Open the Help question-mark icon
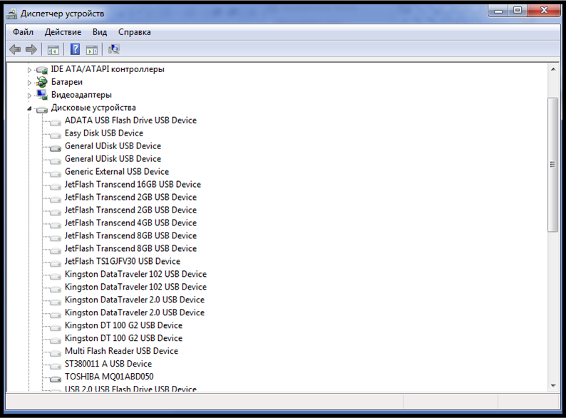 [x=75, y=49]
